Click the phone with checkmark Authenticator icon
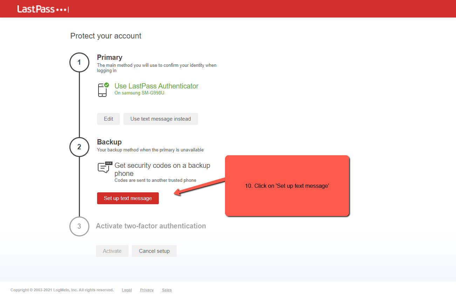This screenshot has height=299, width=456. click(x=103, y=90)
